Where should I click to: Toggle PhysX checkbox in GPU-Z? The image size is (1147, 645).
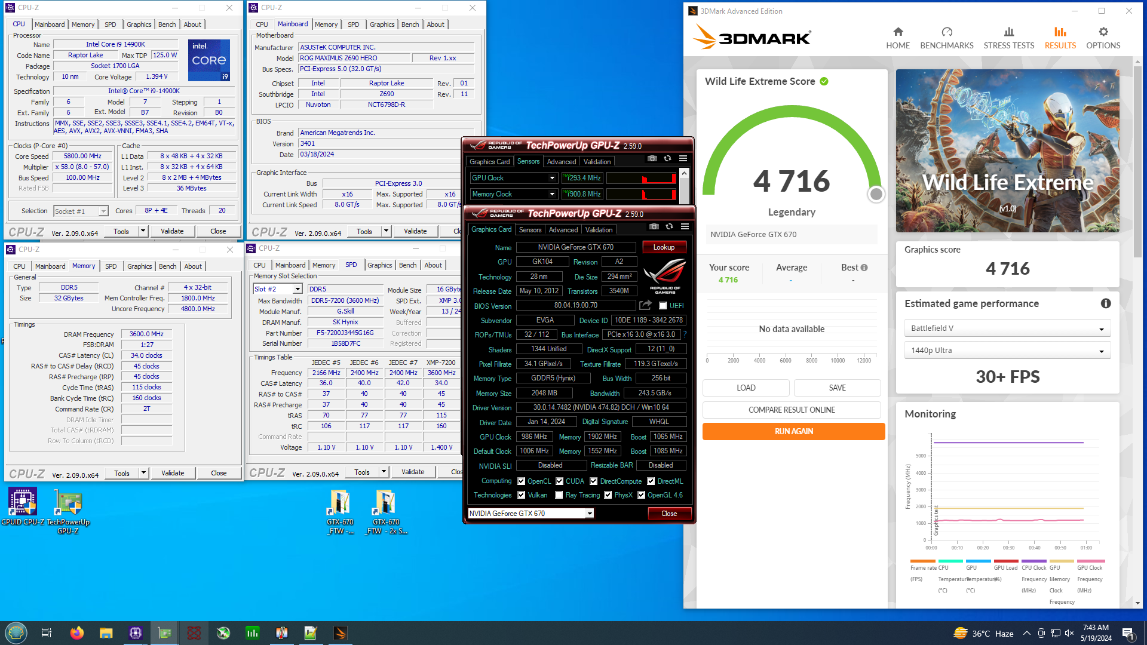pyautogui.click(x=608, y=495)
